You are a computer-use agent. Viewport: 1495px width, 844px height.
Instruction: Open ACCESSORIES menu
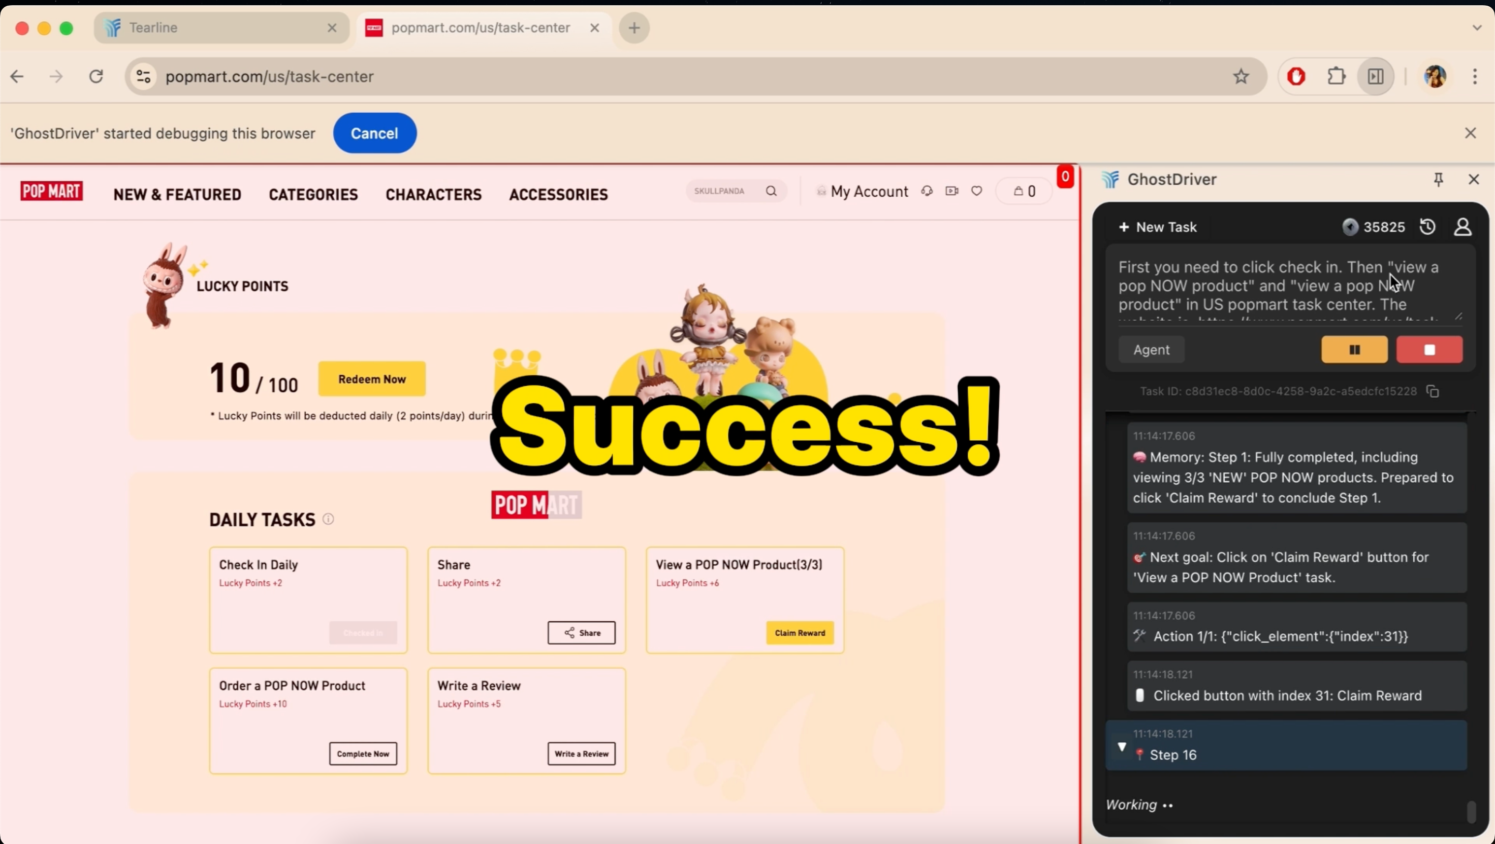[x=559, y=195]
